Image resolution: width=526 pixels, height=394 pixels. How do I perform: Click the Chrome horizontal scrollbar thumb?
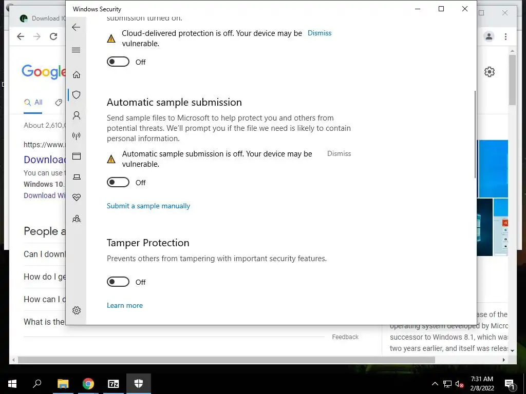click(227, 360)
